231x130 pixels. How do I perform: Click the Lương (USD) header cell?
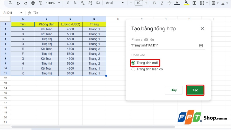pos(70,24)
